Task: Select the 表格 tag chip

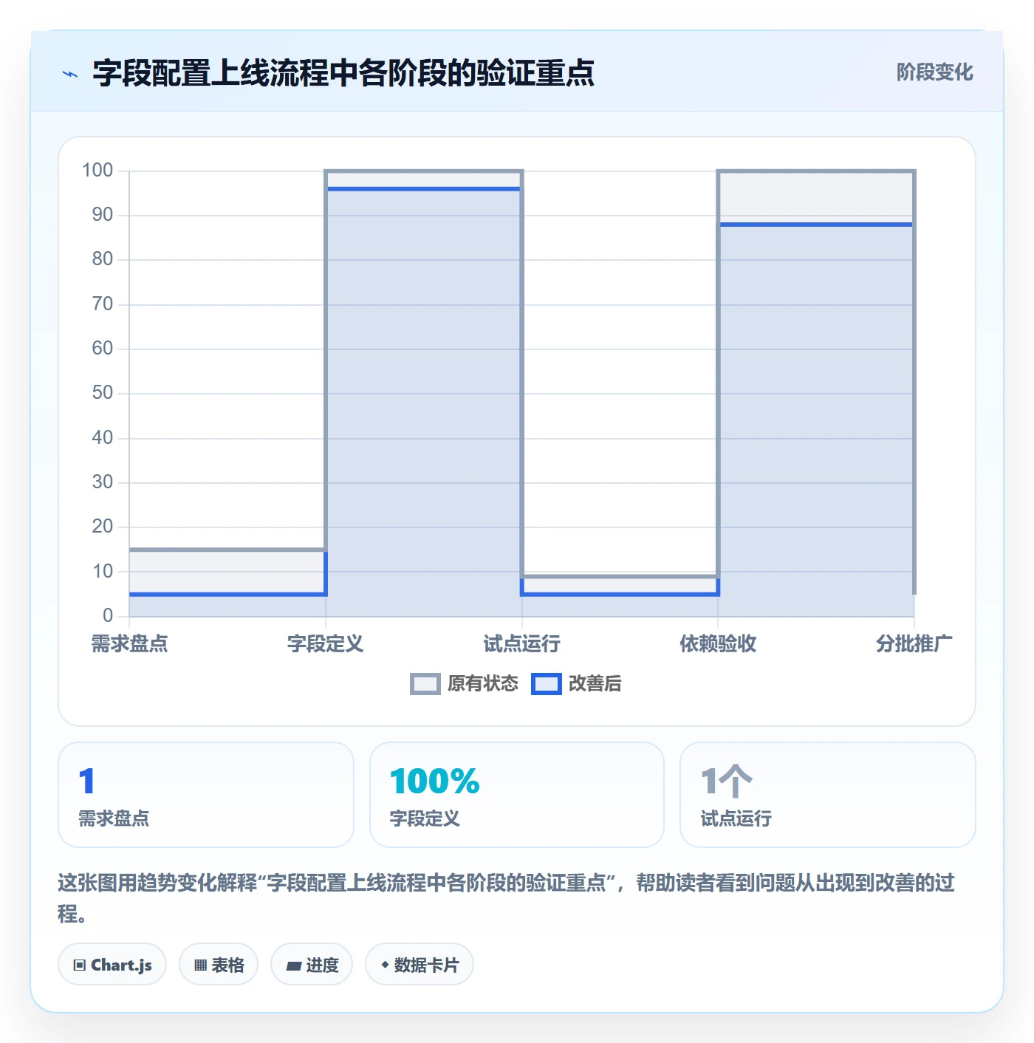Action: point(219,964)
